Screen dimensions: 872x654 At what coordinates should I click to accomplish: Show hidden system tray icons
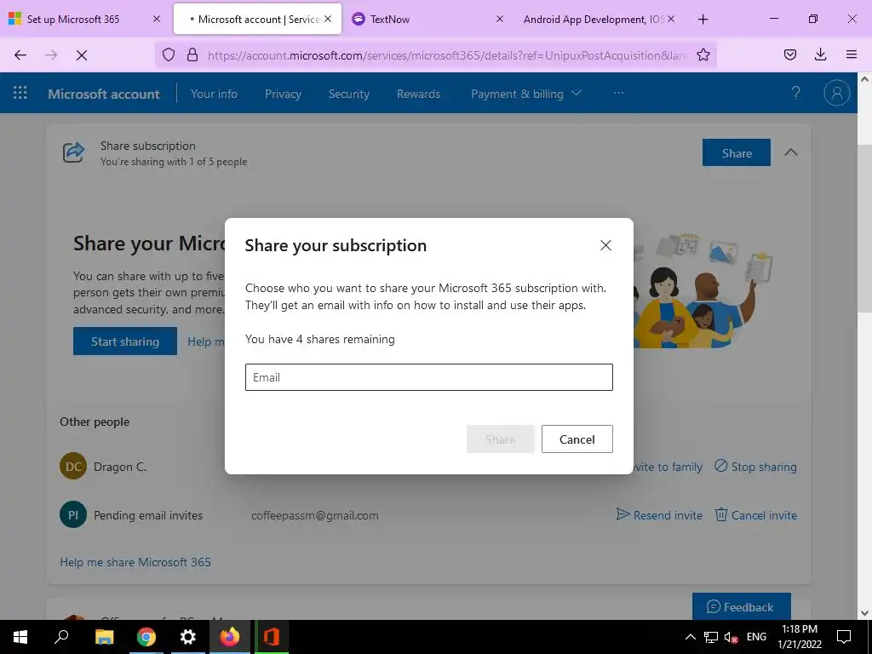(x=690, y=637)
